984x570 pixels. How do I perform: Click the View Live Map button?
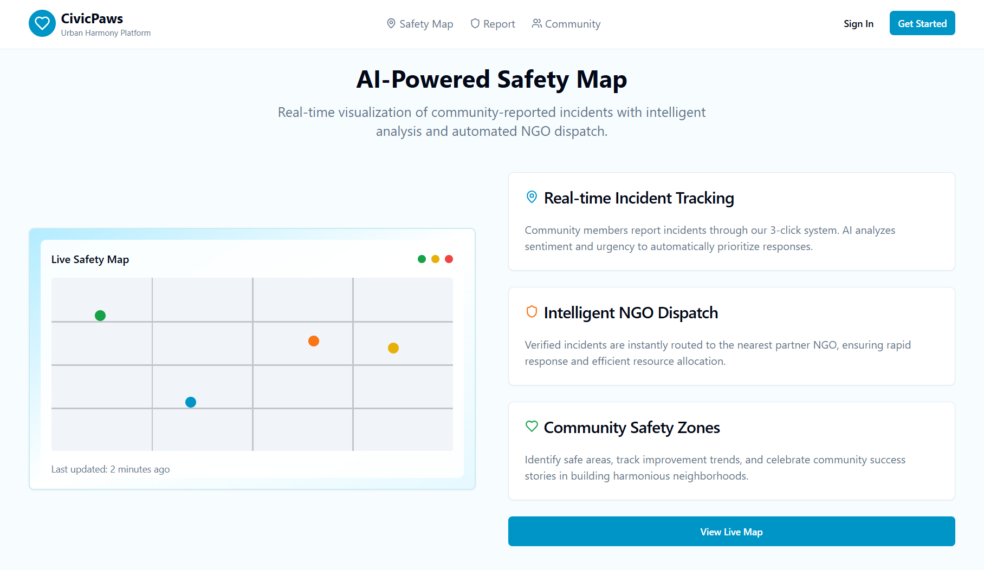pyautogui.click(x=731, y=532)
